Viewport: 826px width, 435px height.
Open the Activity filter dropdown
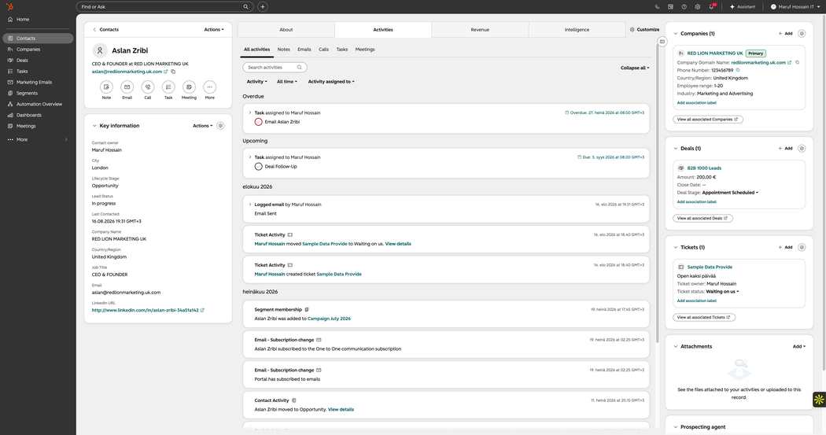[x=257, y=82]
